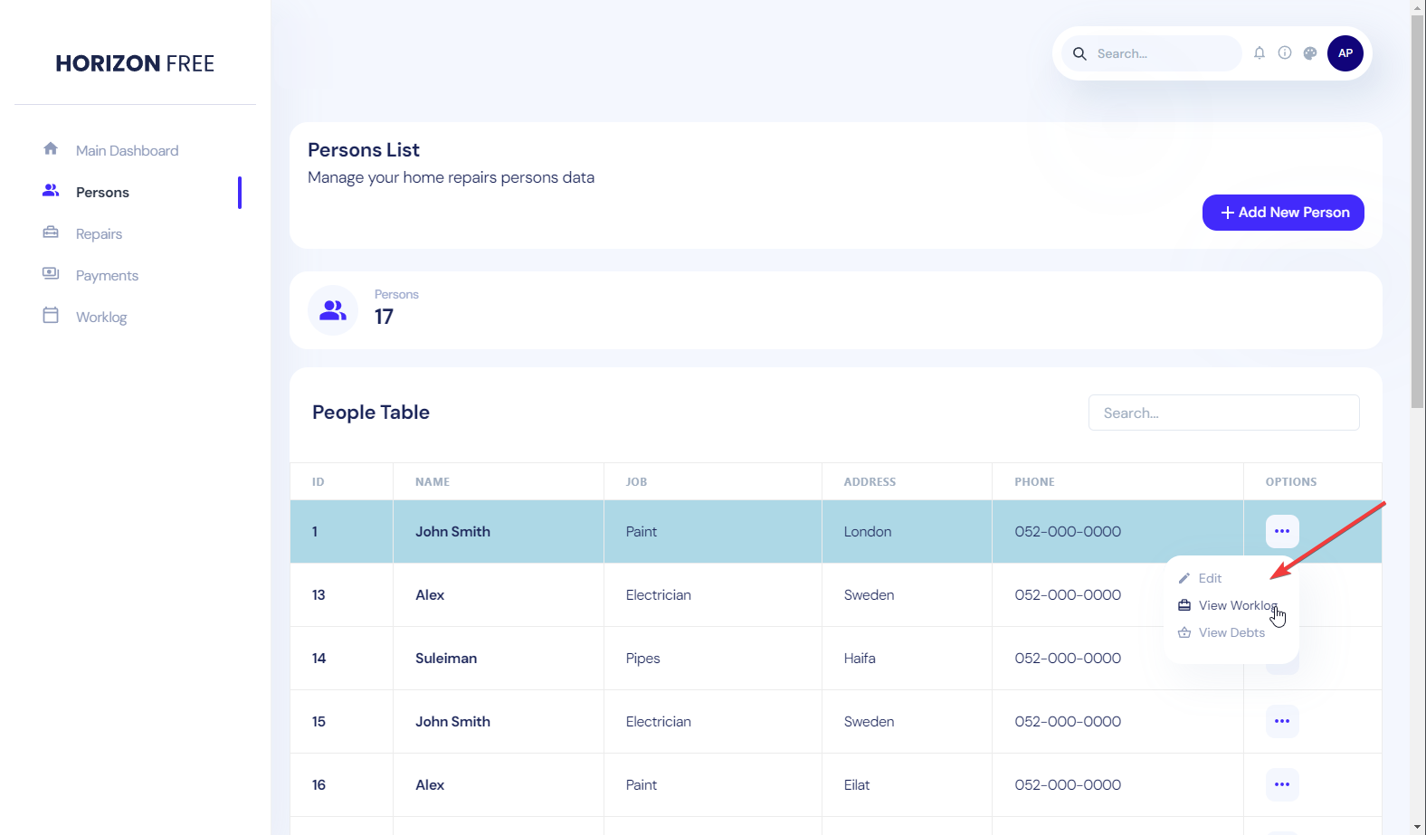
Task: Open options menu for row 15
Action: coord(1282,721)
